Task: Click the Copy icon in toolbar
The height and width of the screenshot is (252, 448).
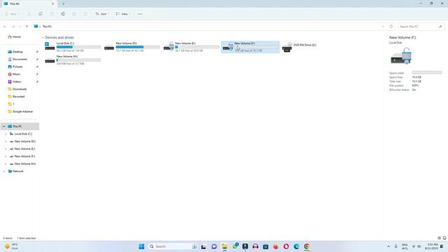Action: 41,14
